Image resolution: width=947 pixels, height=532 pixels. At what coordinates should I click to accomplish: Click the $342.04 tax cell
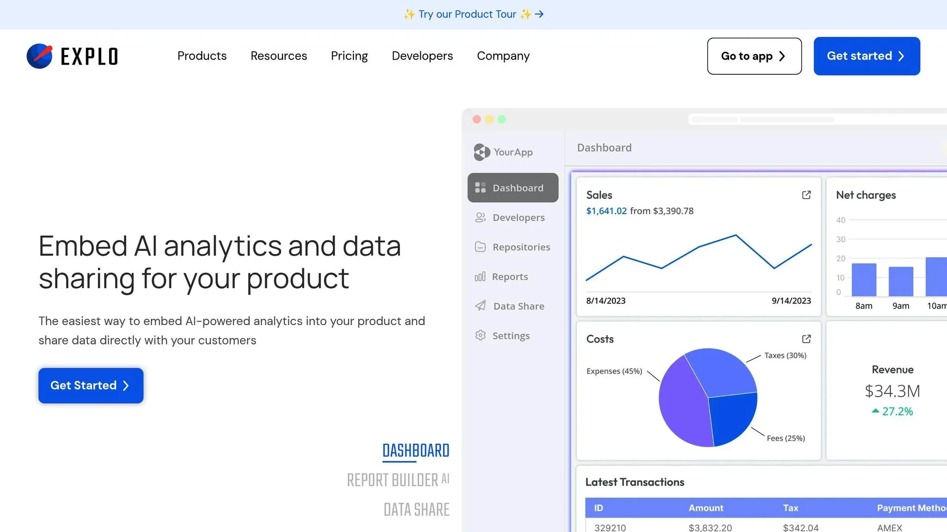[x=801, y=527]
